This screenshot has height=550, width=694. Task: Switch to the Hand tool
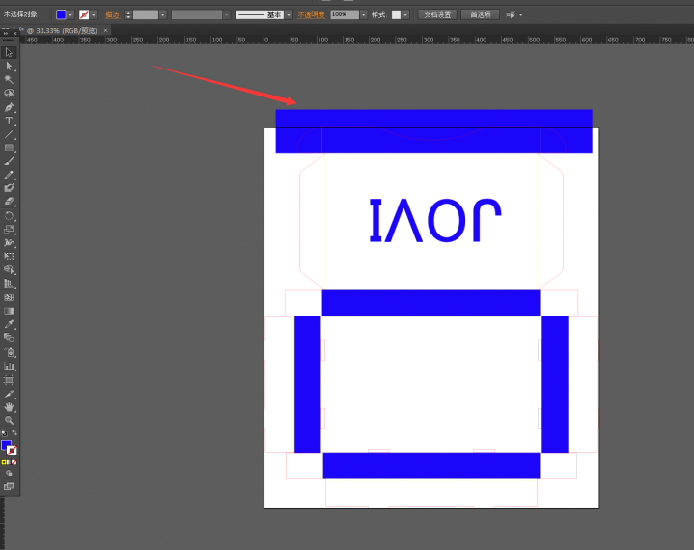[9, 406]
